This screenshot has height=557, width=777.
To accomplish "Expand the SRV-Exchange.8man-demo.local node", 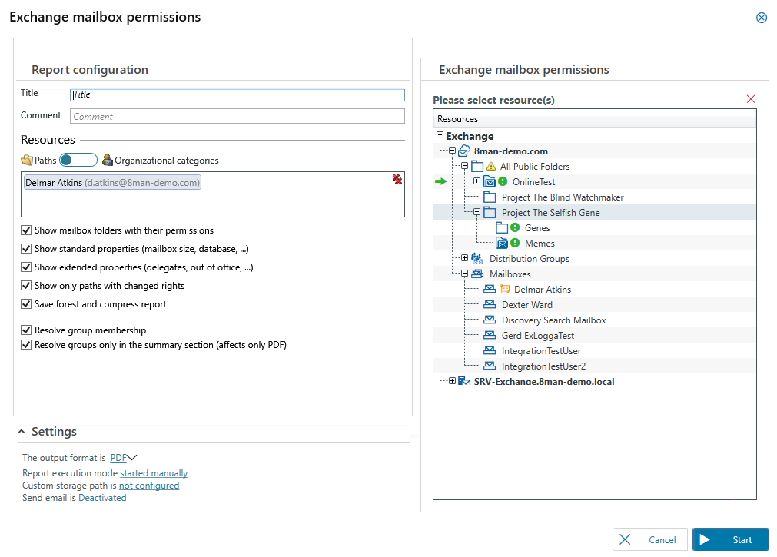I will point(452,382).
